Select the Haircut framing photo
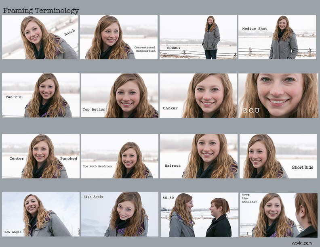 point(199,156)
